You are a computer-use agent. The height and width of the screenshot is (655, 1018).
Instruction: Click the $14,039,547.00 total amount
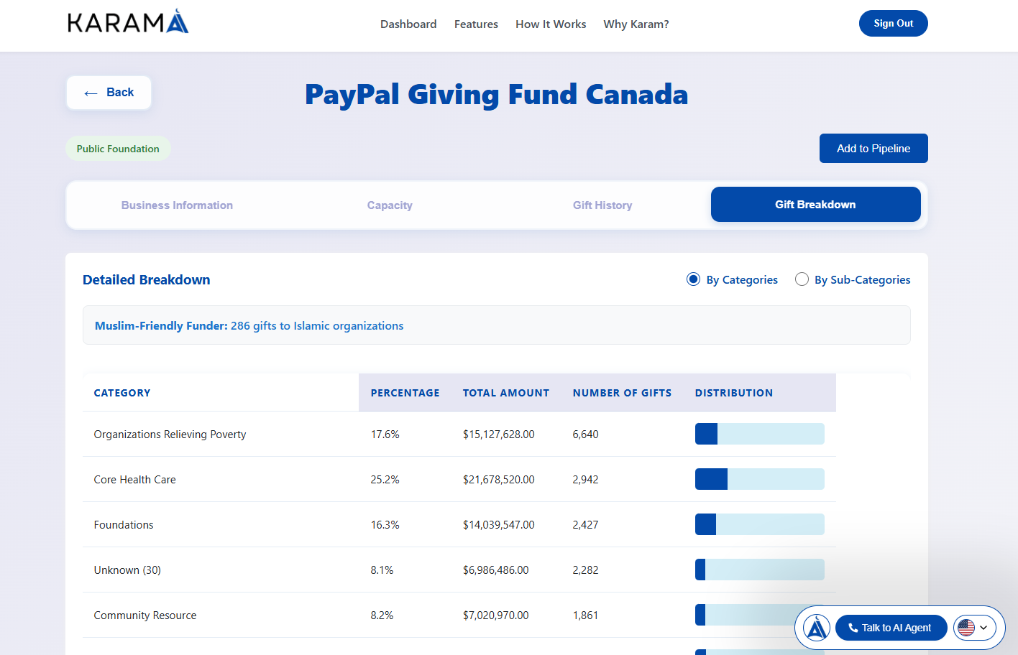tap(499, 525)
